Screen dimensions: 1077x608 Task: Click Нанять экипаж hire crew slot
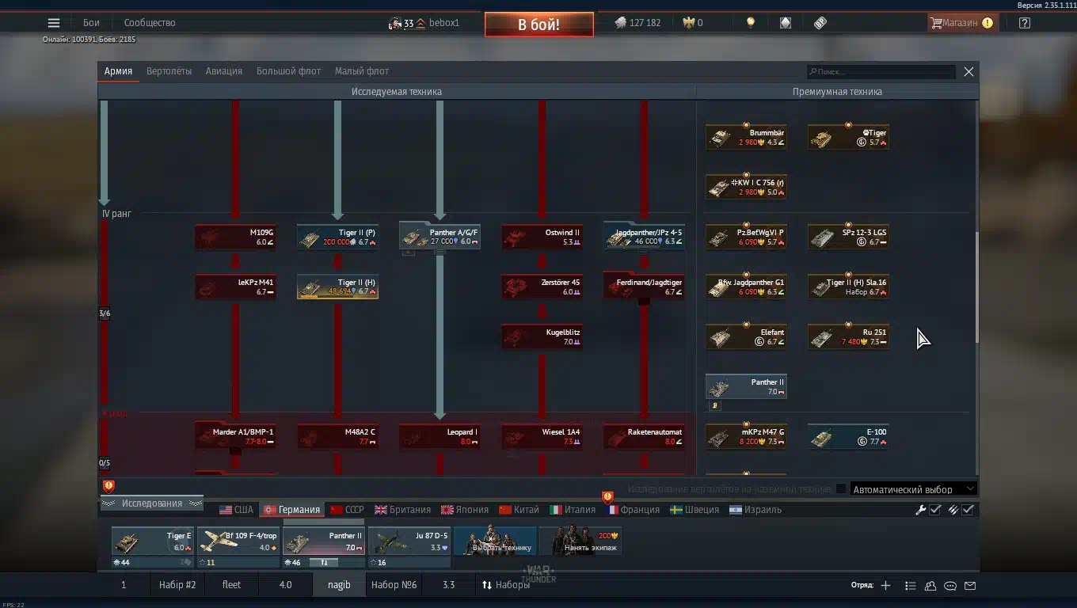(x=580, y=542)
